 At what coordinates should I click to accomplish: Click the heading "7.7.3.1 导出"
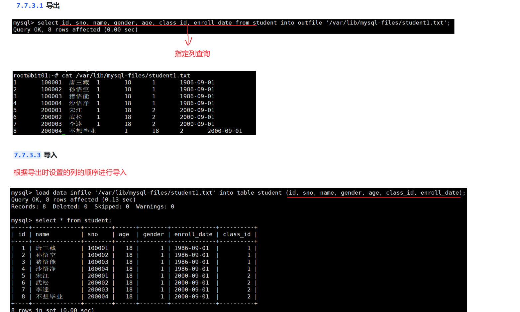(38, 6)
